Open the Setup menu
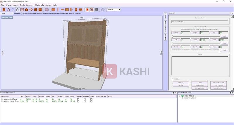The width and height of the screenshot is (234, 125). pos(48,5)
